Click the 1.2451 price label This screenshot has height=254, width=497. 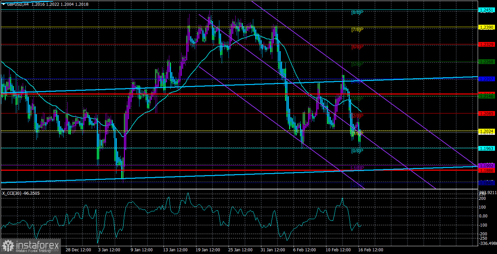tap(487, 10)
